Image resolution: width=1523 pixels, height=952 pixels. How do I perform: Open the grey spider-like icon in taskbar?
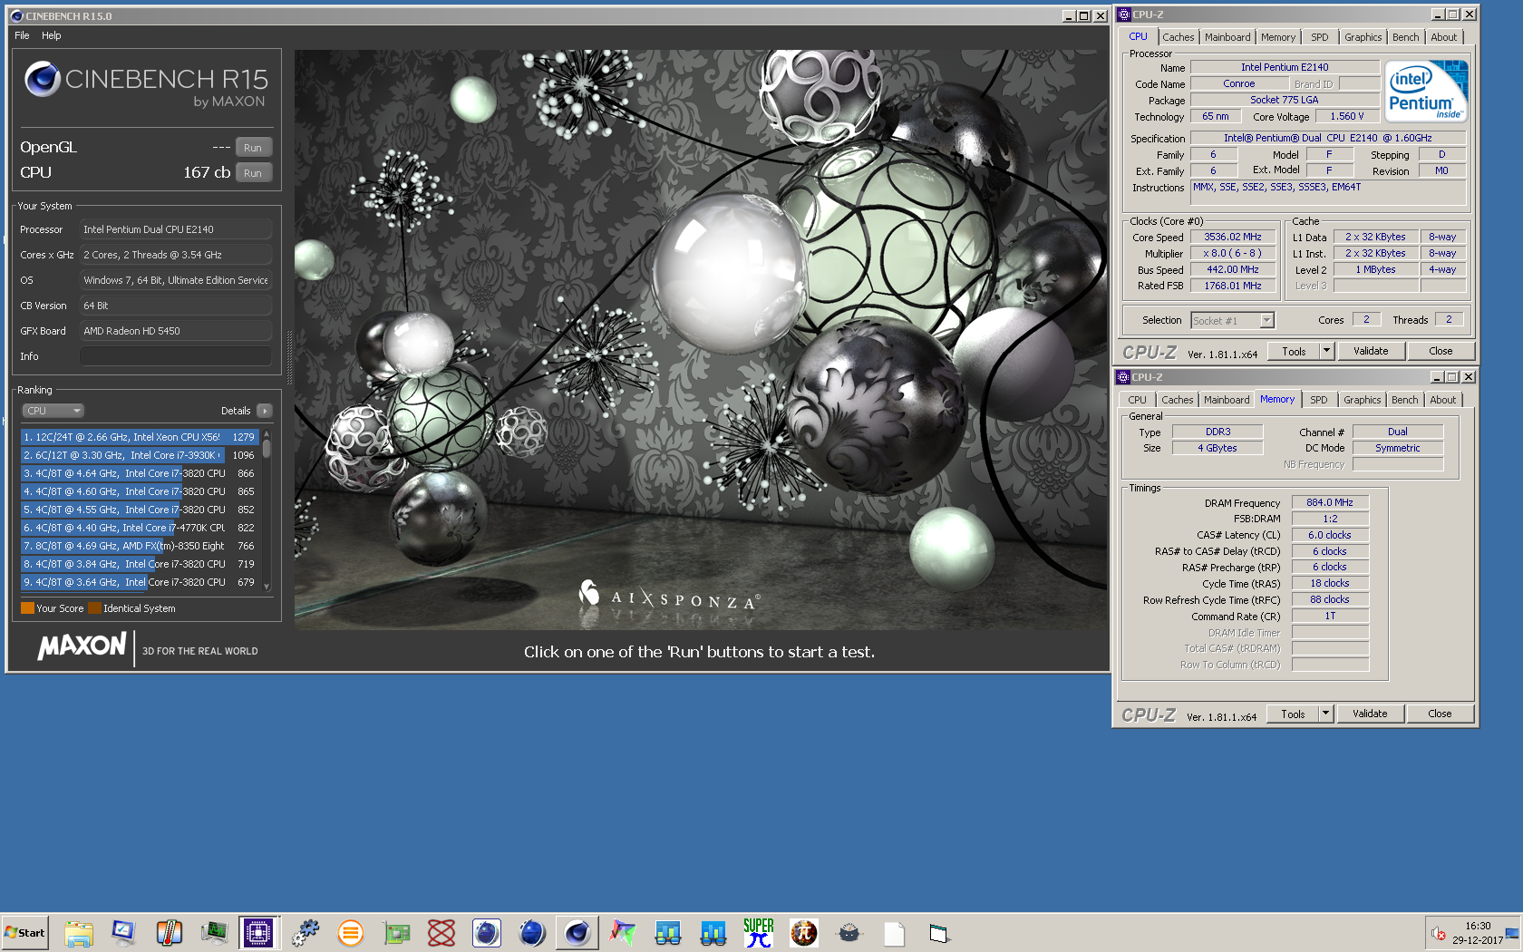[849, 933]
